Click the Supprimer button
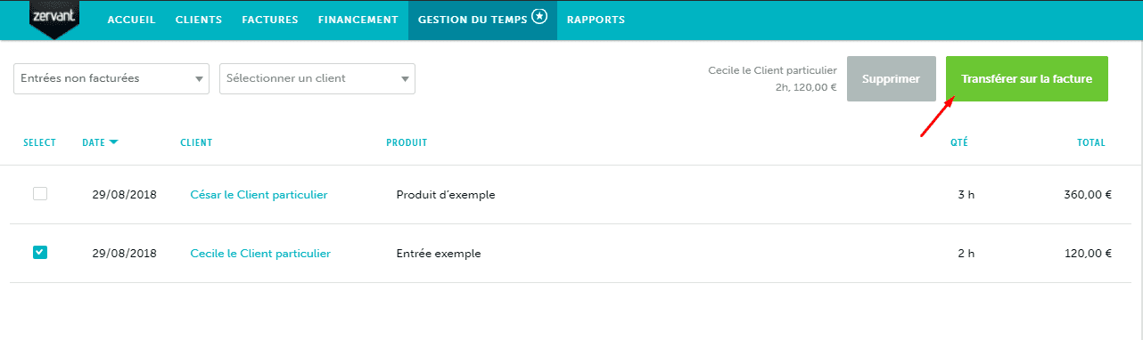 [891, 78]
